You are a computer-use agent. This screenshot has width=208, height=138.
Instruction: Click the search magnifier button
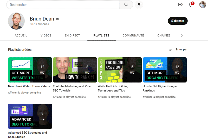126,5
